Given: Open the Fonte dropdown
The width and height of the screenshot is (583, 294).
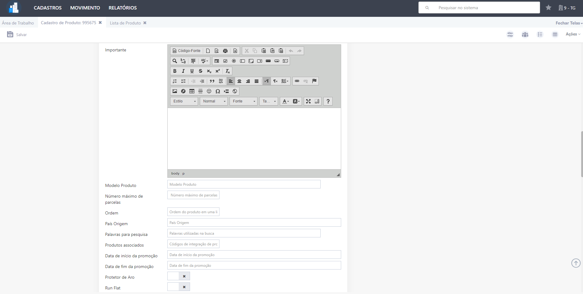Looking at the screenshot, I should click(243, 101).
